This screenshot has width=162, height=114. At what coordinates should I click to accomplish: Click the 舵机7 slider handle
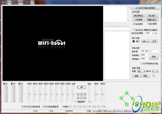coord(63,94)
